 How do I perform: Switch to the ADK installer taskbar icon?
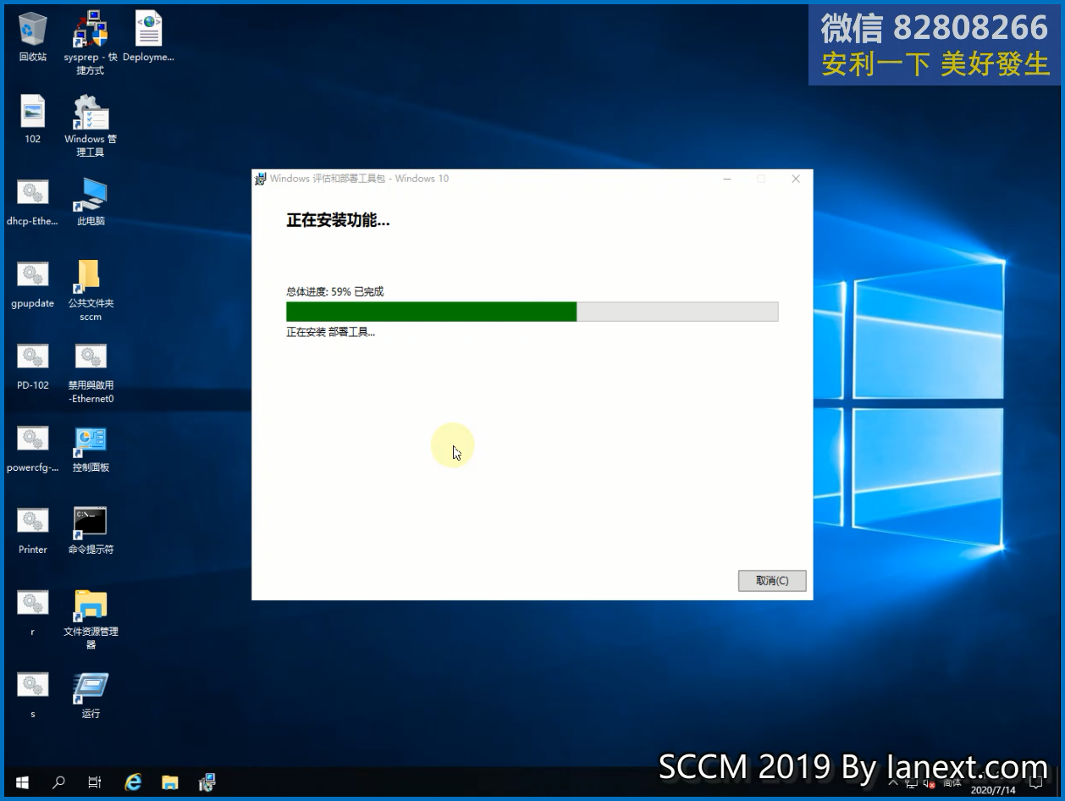[x=207, y=782]
